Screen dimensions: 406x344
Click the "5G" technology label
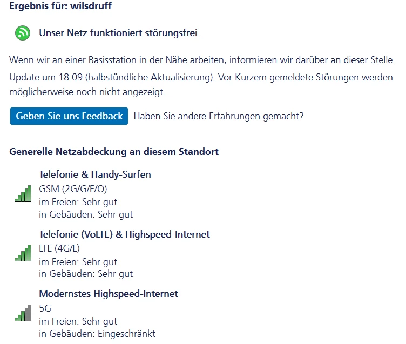point(45,309)
